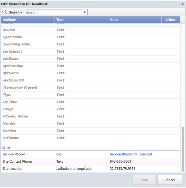Click the vertical scrollbar thumb
This screenshot has width=186, height=188.
(x=183, y=149)
